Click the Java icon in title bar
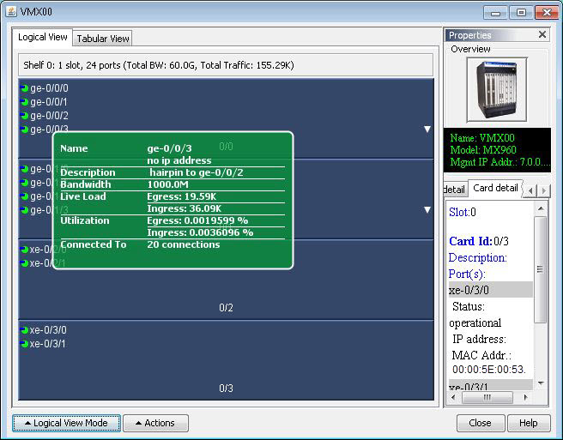Viewport: 563px width, 440px height. click(x=11, y=12)
